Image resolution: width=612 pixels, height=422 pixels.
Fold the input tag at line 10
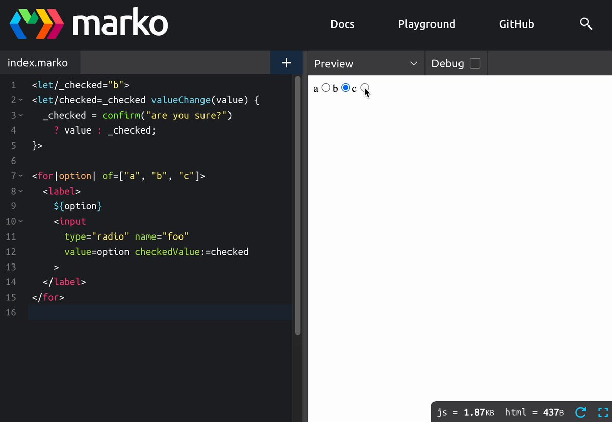coord(21,221)
